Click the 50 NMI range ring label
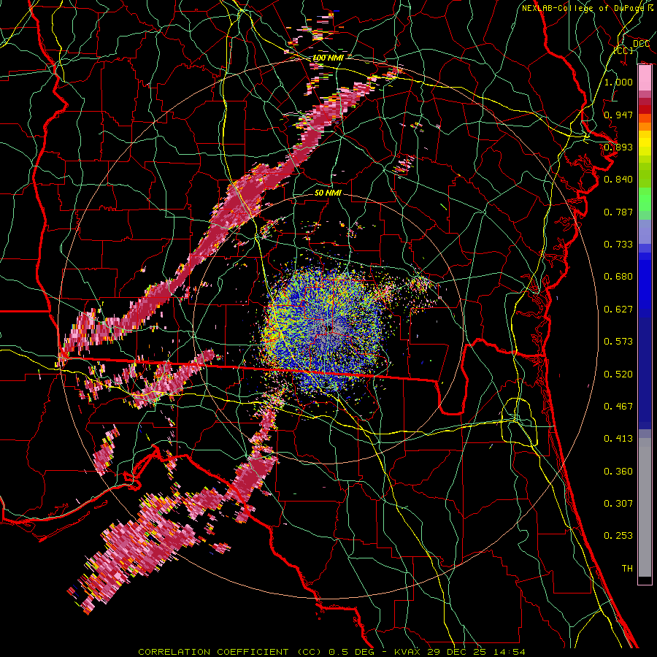Image resolution: width=657 pixels, height=657 pixels. pyautogui.click(x=328, y=193)
